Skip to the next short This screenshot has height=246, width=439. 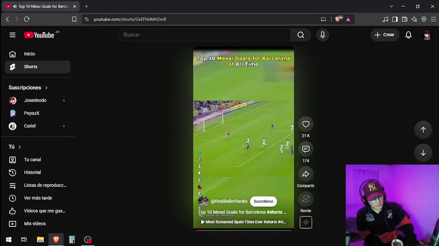tap(423, 153)
